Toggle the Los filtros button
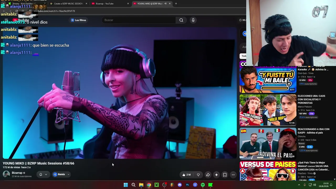Viewport: 336px width, 189px height. tap(78, 20)
